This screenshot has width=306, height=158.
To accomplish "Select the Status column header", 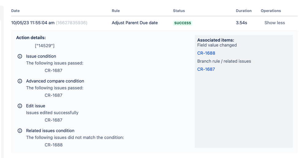I will tap(179, 11).
